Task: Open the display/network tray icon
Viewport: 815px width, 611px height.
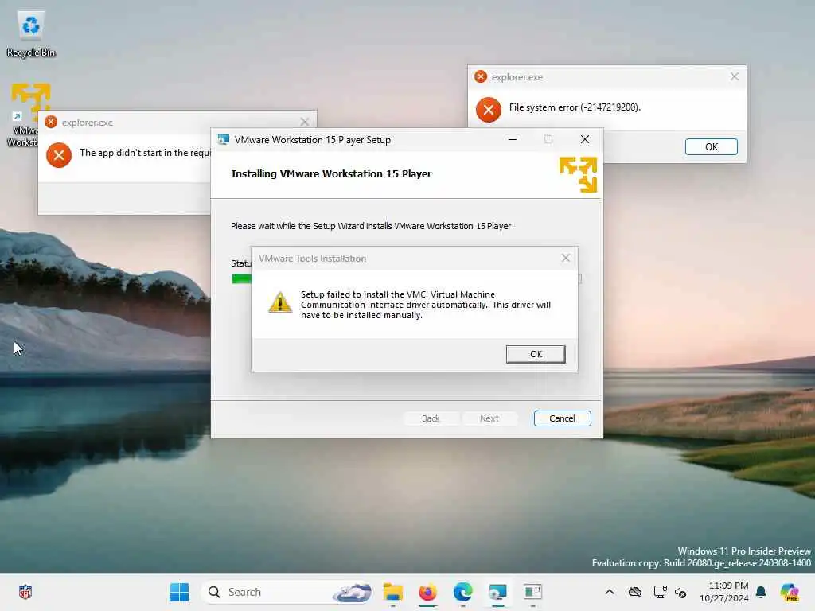Action: point(660,592)
